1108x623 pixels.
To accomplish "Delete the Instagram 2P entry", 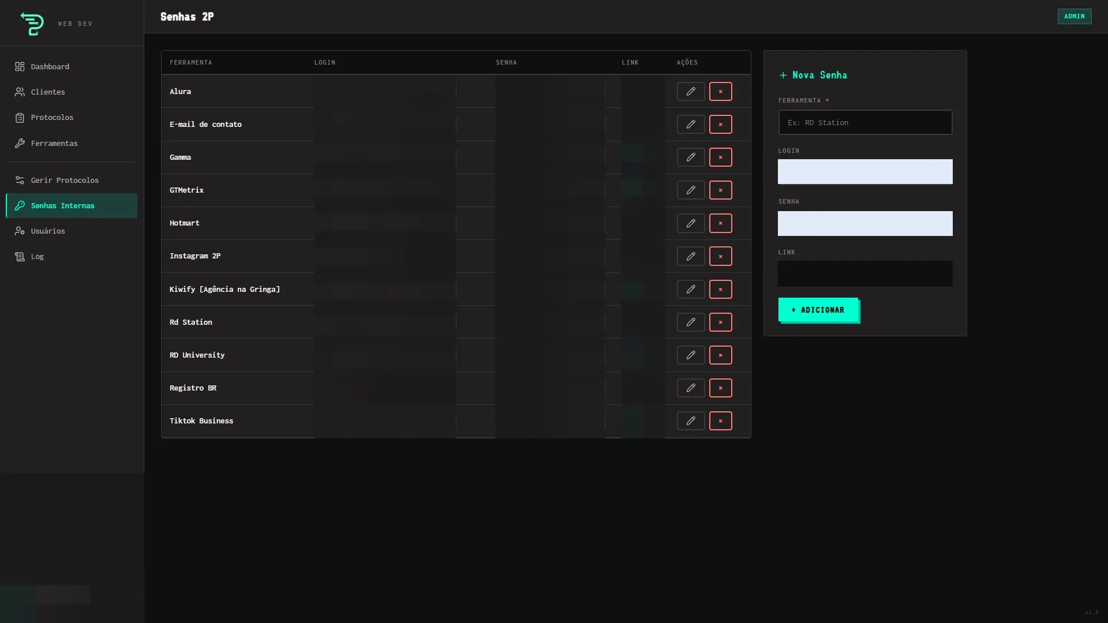I will pos(720,256).
